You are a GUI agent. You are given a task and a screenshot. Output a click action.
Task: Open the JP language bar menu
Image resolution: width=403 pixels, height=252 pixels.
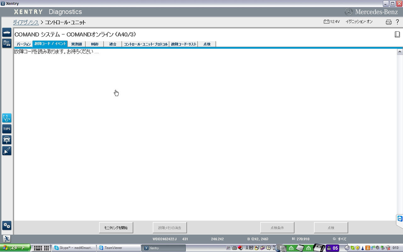point(228,248)
